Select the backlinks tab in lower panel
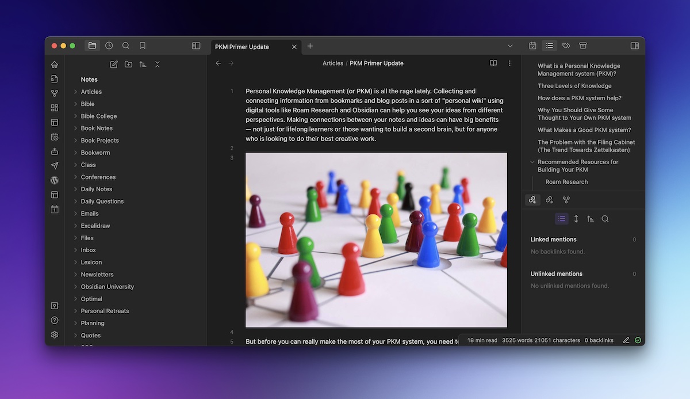The image size is (690, 399). 533,200
